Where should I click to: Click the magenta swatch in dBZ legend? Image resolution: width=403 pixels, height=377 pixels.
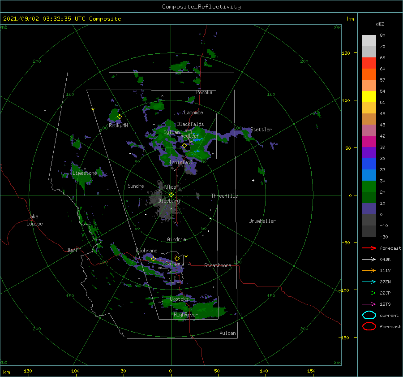(x=369, y=142)
